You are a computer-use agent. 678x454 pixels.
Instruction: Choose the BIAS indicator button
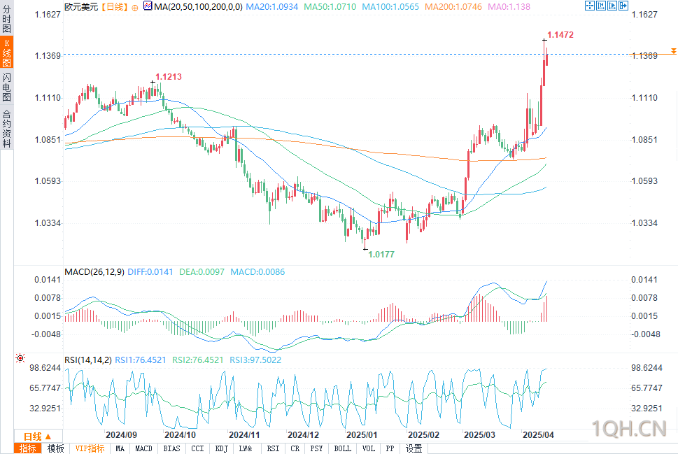[x=171, y=448]
